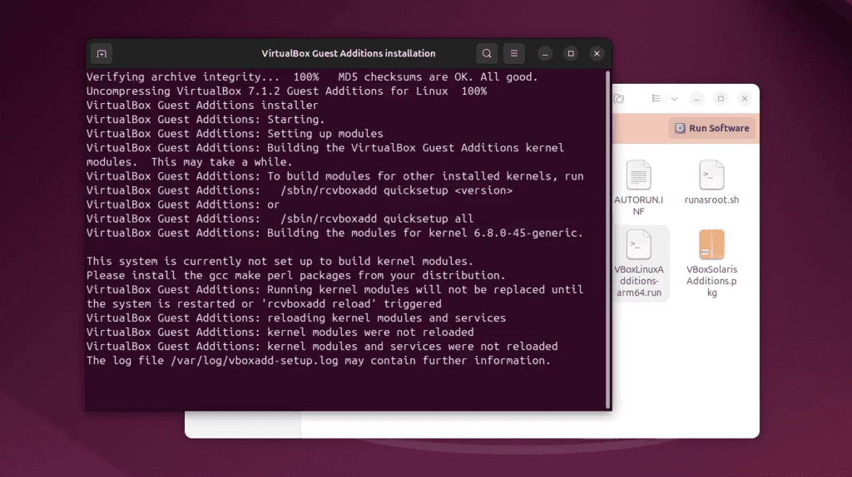Select the runasroot.sh script file
Image resolution: width=852 pixels, height=477 pixels.
click(x=711, y=175)
